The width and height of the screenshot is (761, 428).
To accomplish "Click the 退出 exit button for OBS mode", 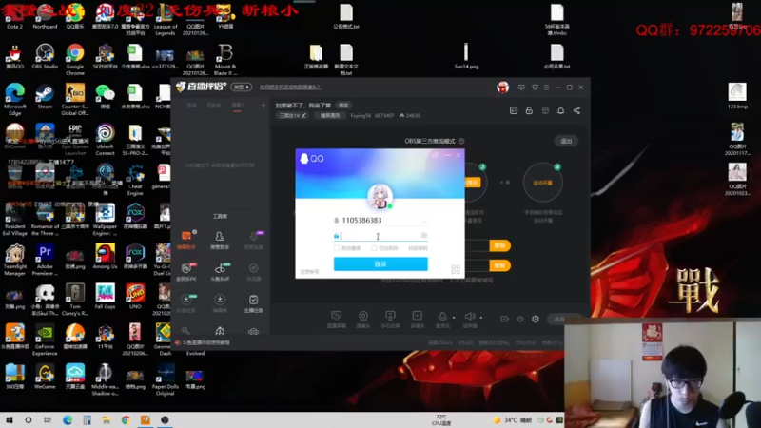I will tap(566, 141).
